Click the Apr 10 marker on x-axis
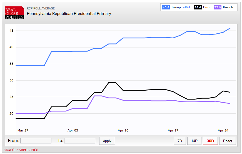The width and height of the screenshot is (242, 154). click(123, 130)
